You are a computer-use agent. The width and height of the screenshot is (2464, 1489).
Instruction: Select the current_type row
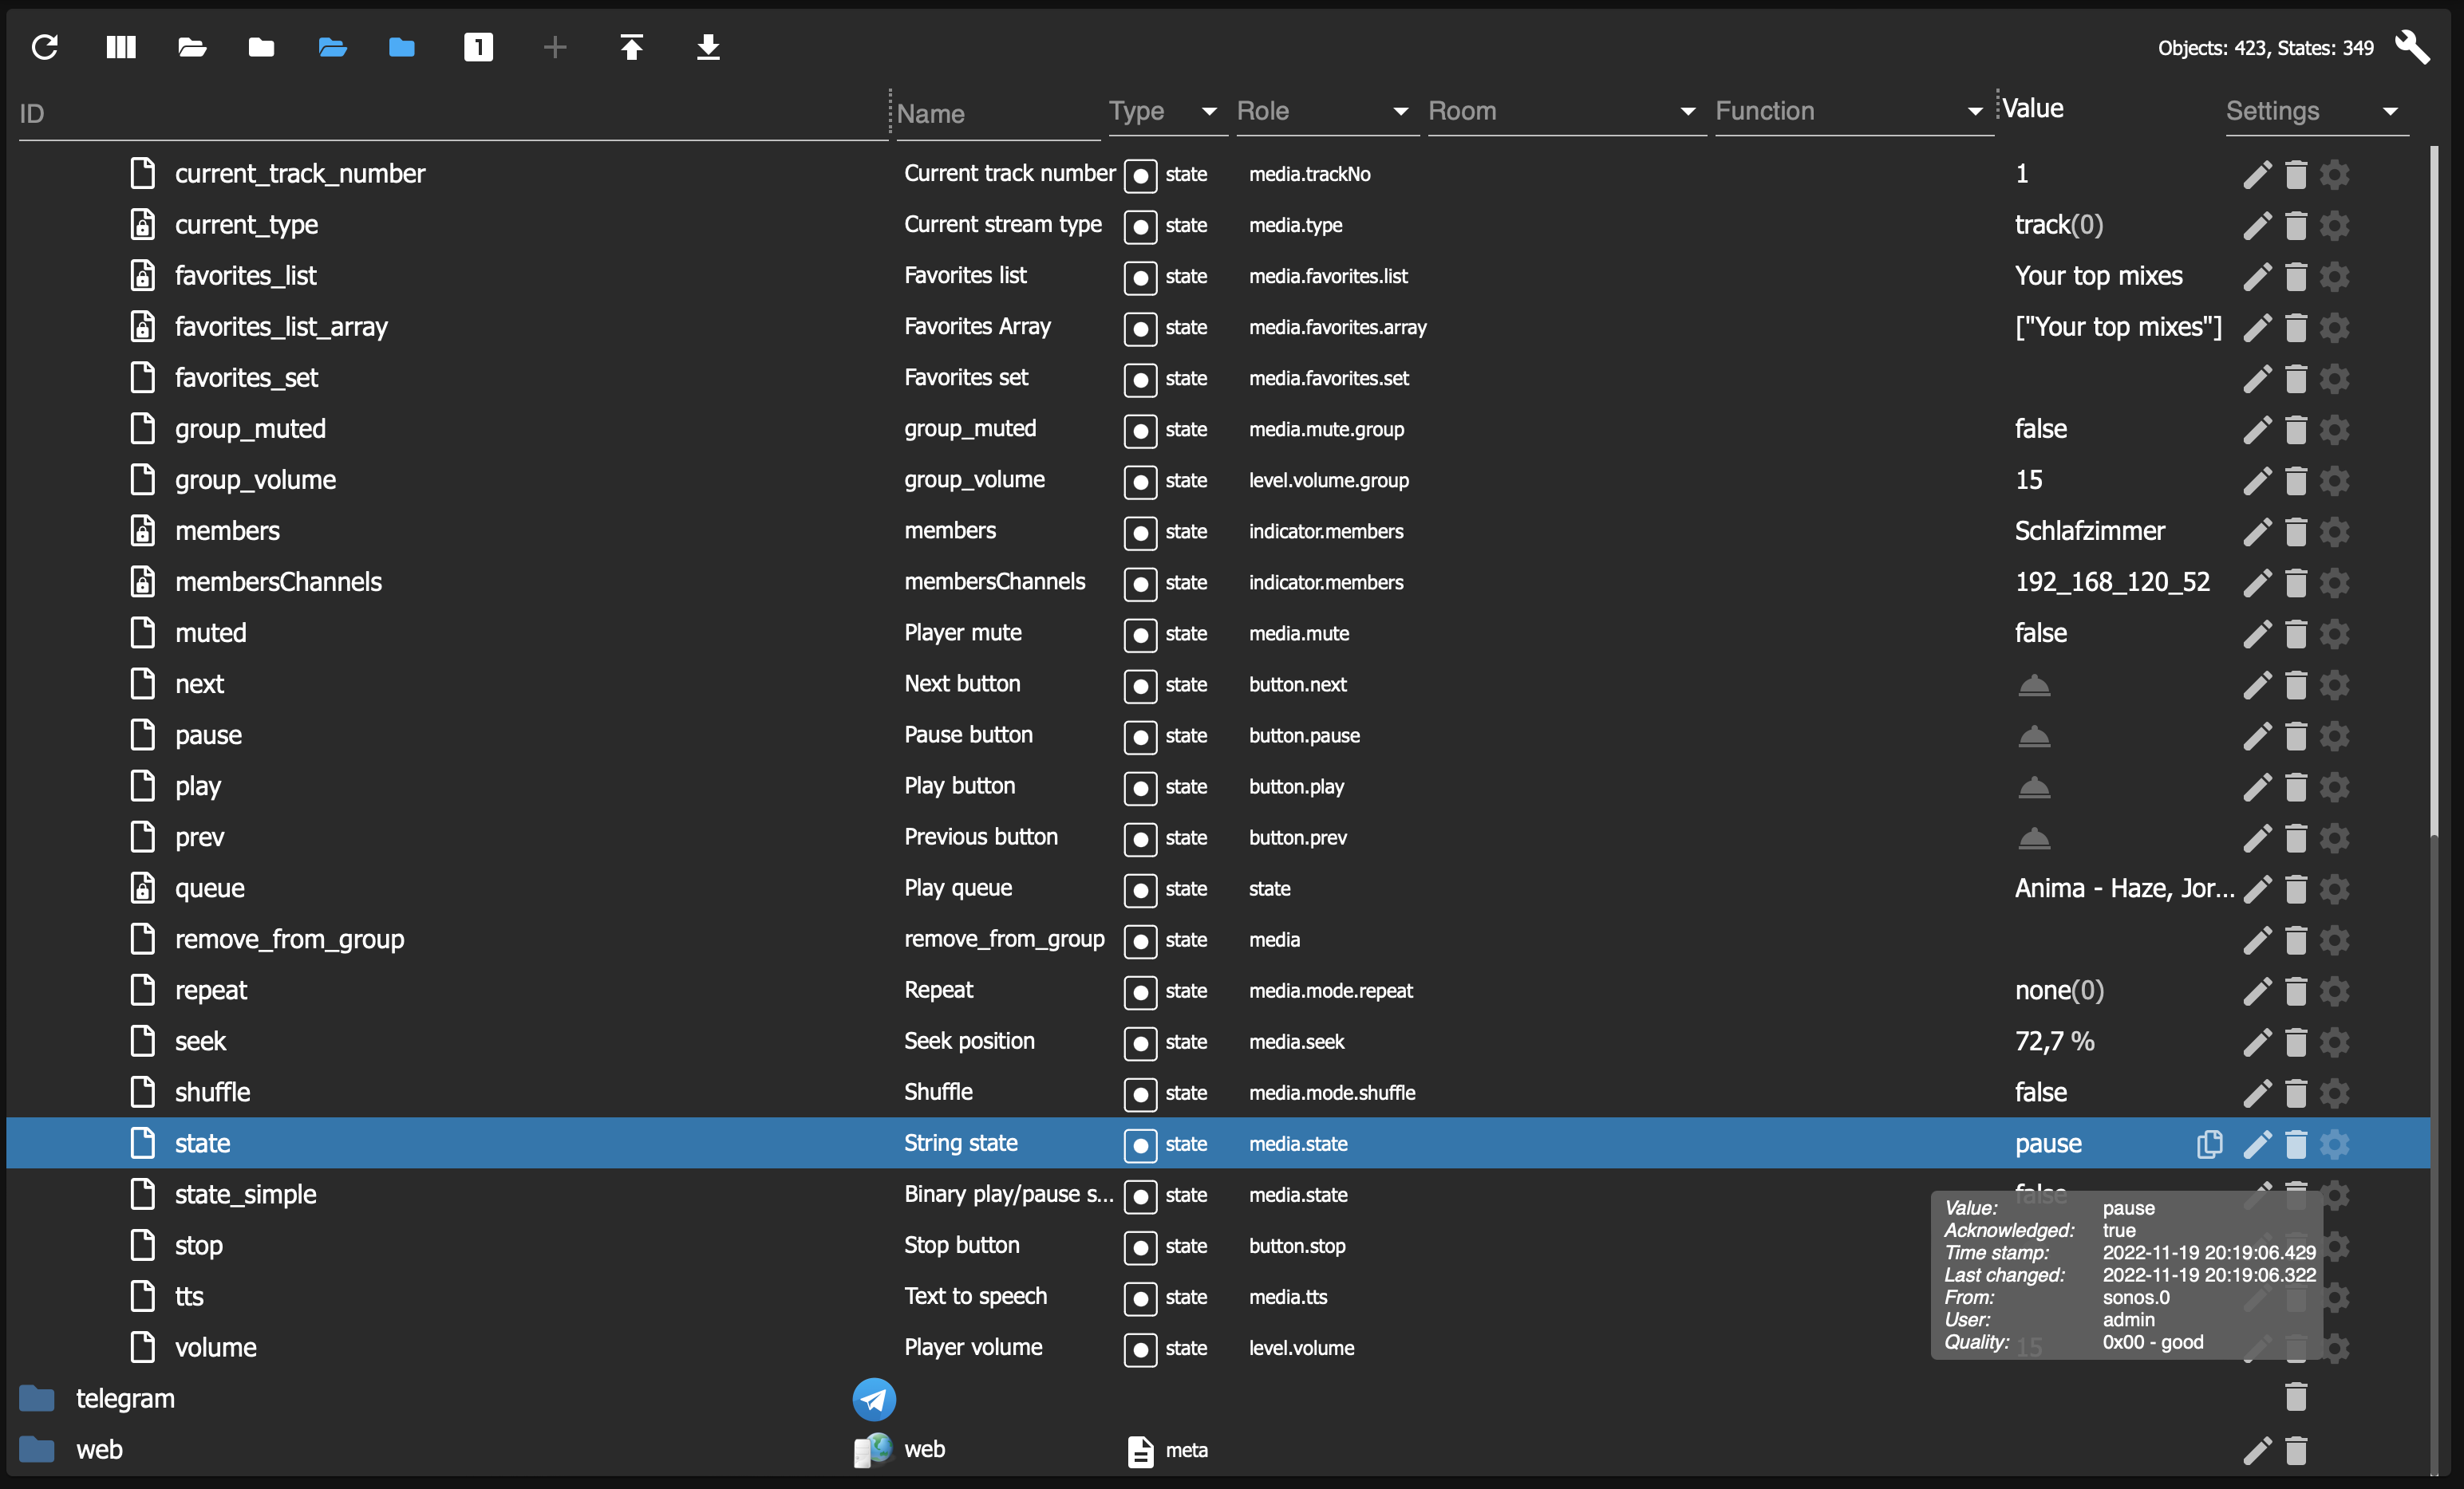click(1218, 226)
